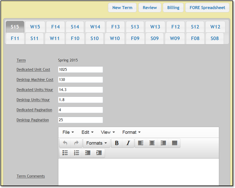
Task: Switch to the F14 term tab
Action: click(55, 27)
